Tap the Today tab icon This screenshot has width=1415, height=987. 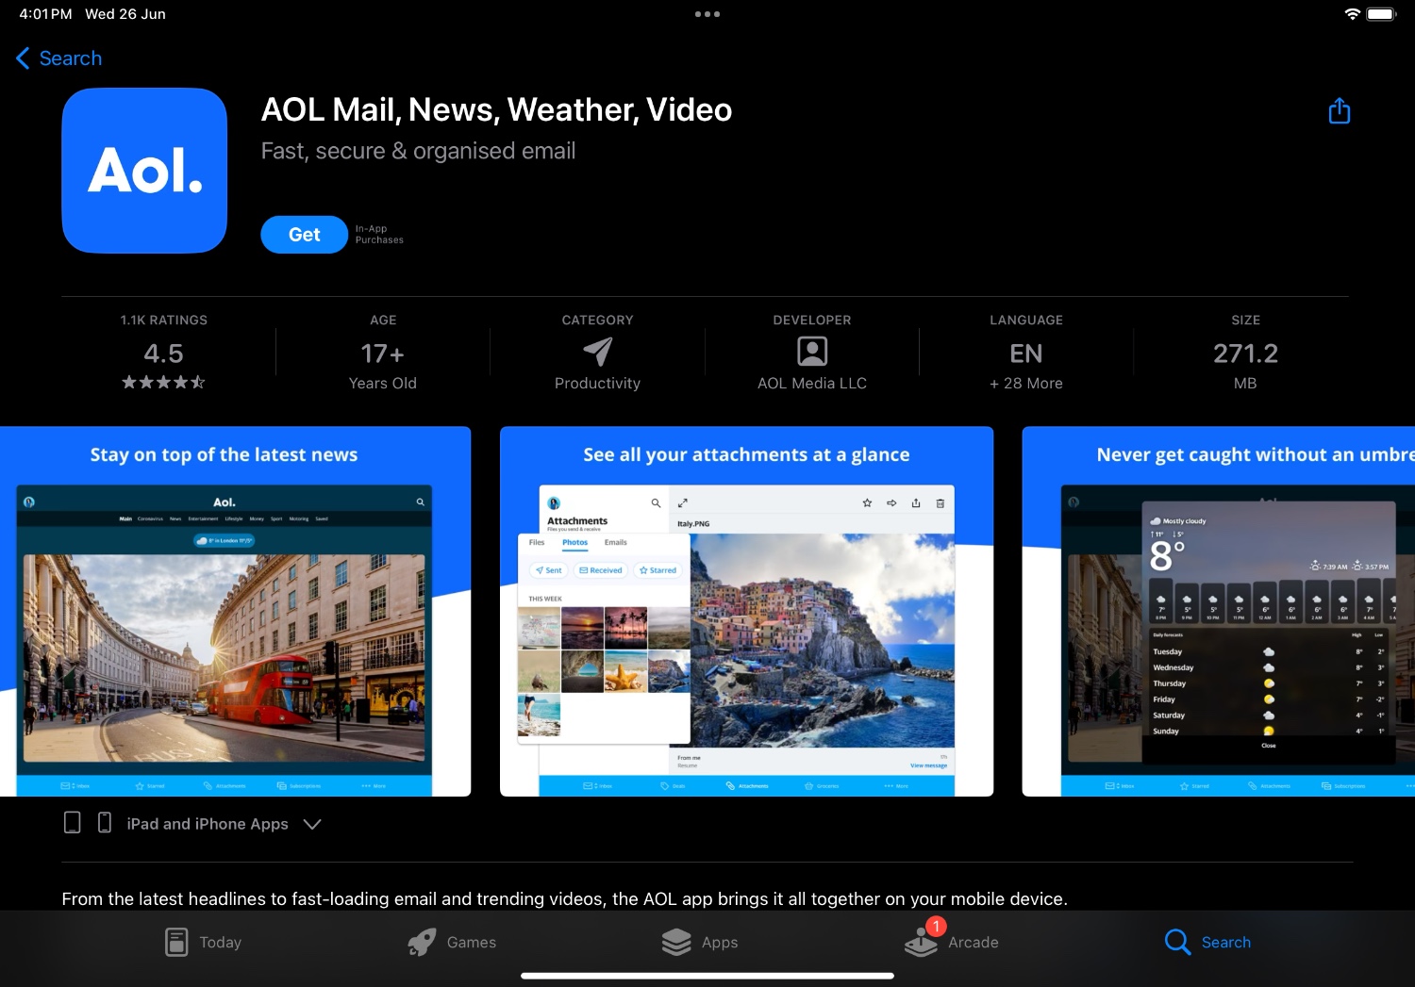176,942
